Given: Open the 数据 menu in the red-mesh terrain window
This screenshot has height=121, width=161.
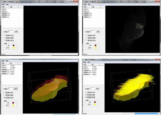Looking at the screenshot, I should coord(3,61).
